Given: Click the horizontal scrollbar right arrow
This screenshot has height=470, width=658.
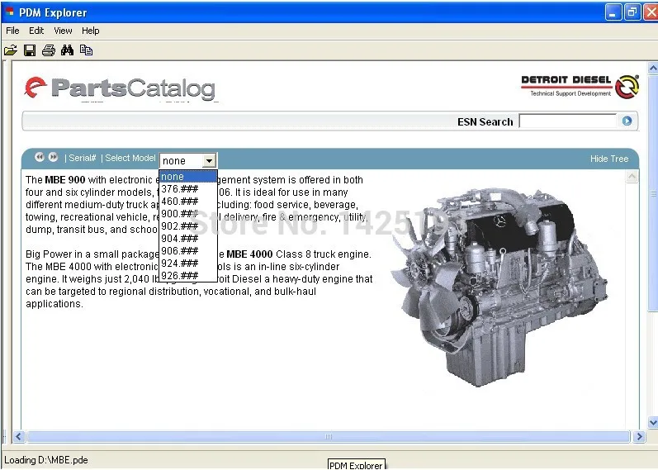Looking at the screenshot, I should pos(639,436).
